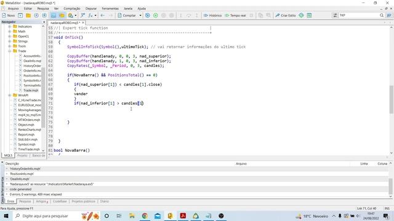Expand the Tools folder
394x221 pixels.
tap(10, 46)
